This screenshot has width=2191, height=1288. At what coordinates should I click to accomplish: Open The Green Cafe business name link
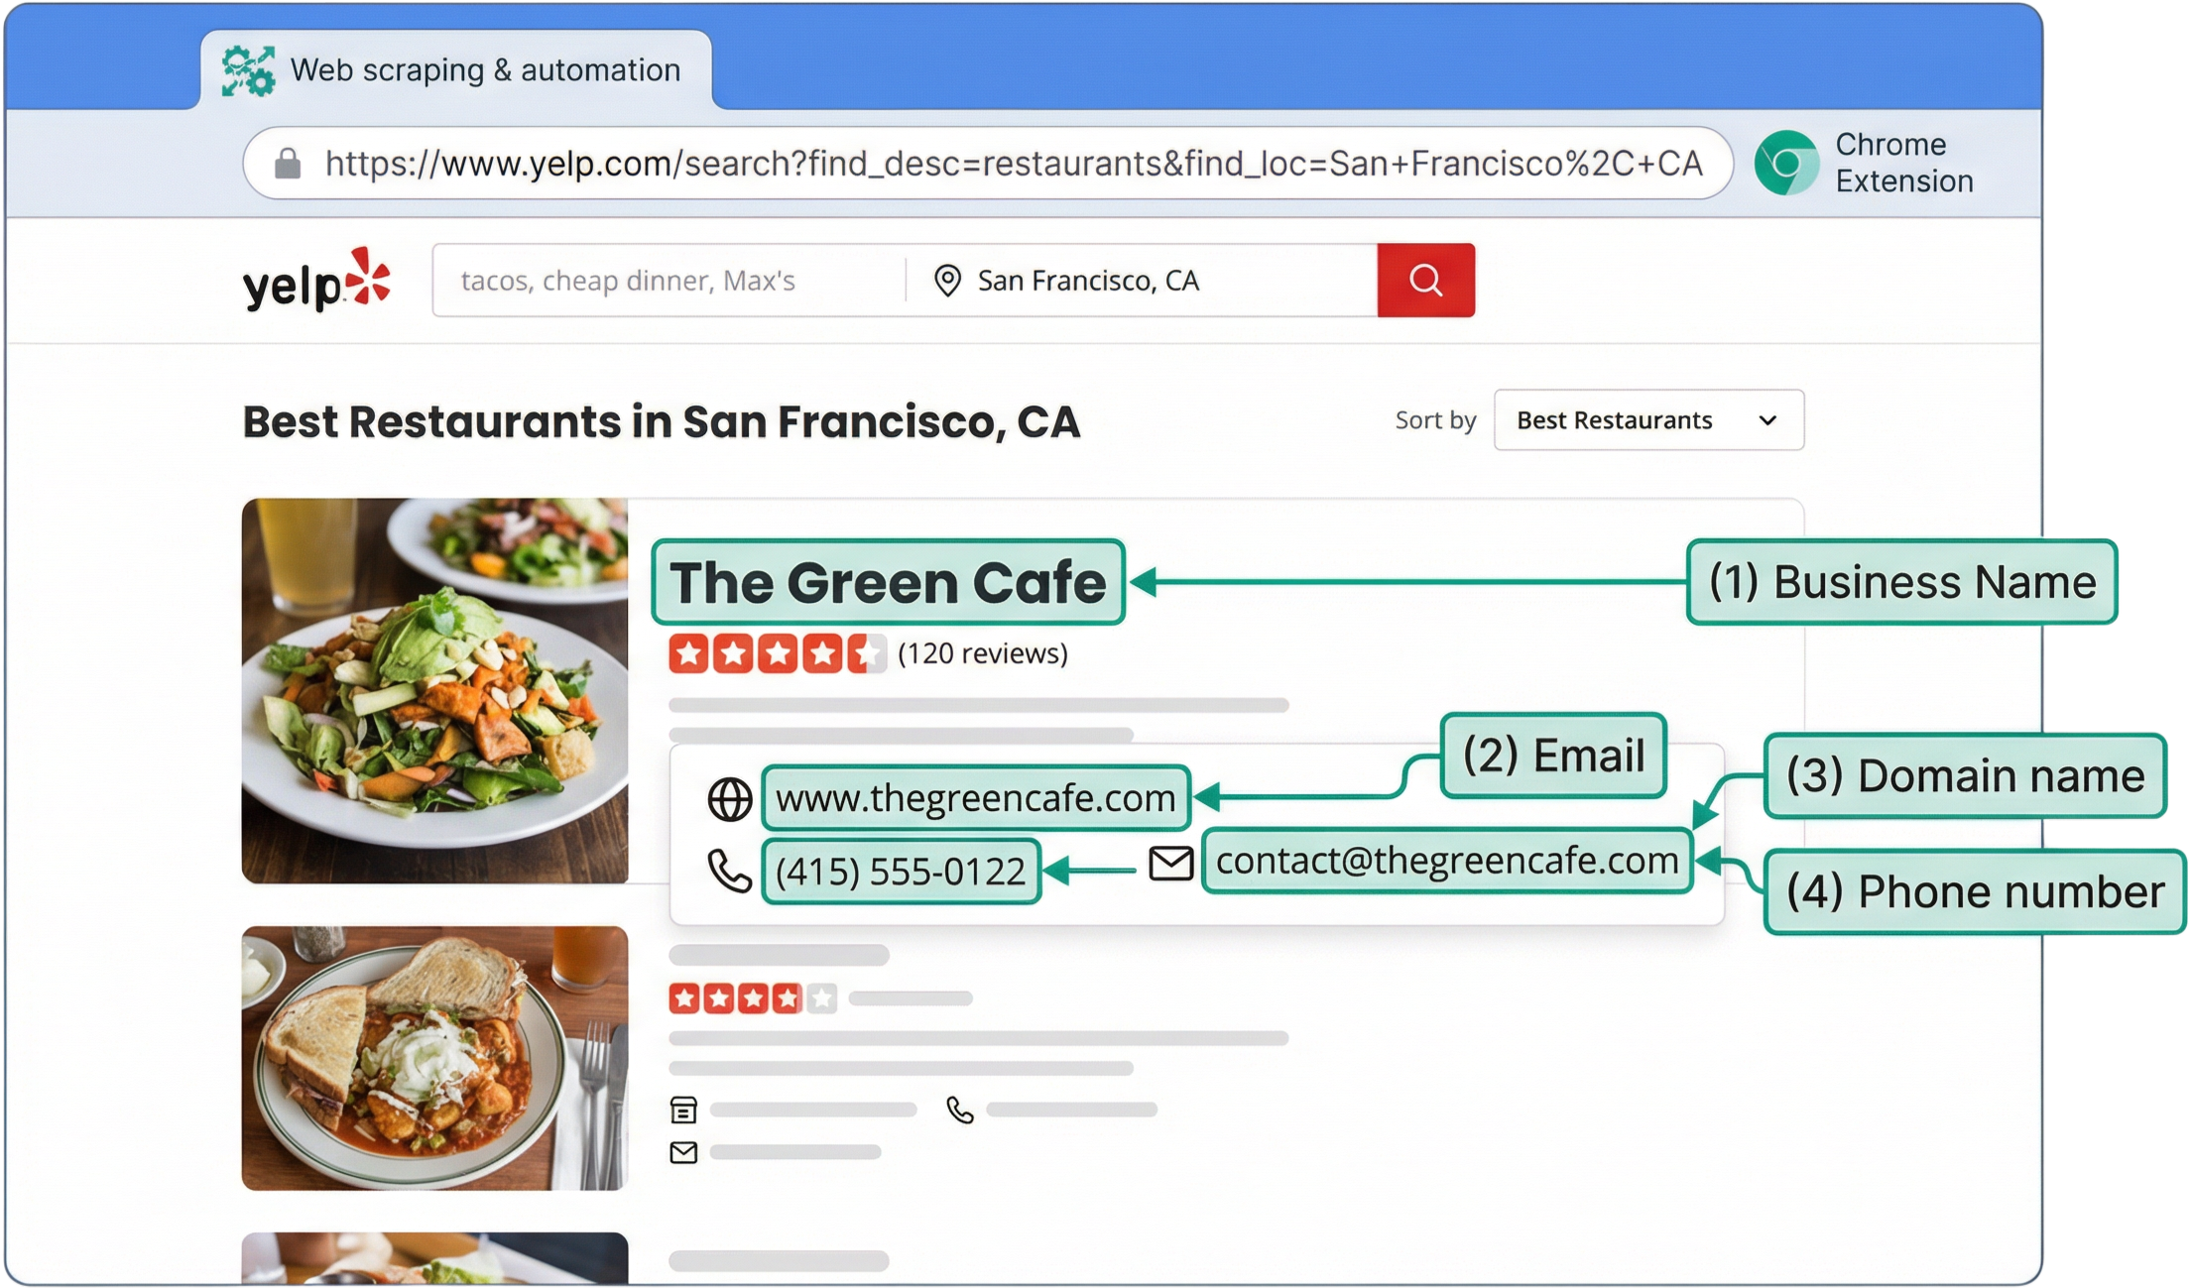point(888,582)
